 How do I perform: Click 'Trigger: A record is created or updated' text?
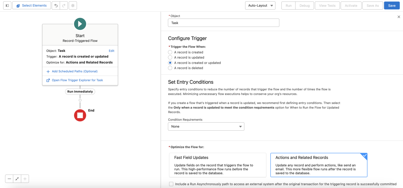tap(77, 56)
